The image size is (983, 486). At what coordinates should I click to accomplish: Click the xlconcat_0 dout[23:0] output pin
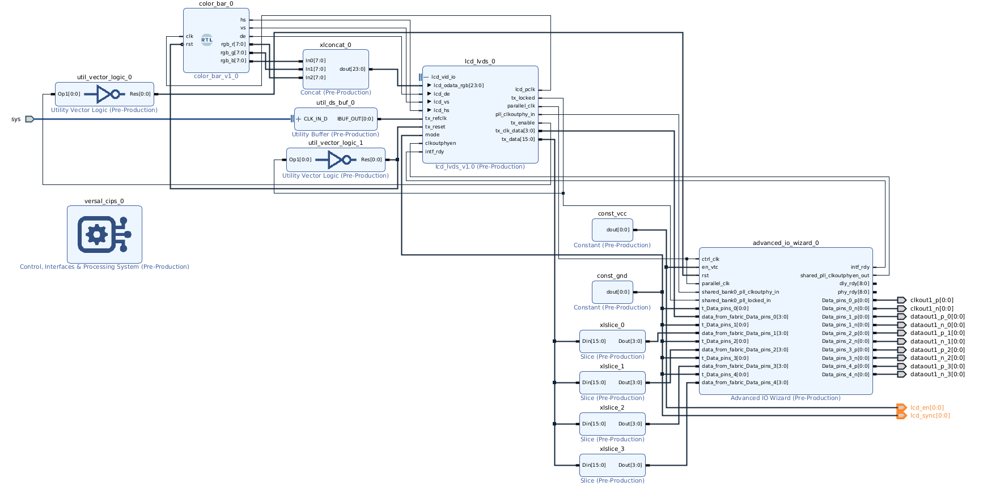[x=353, y=69]
